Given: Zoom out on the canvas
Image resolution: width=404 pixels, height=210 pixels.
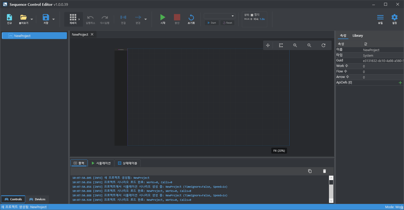Looking at the screenshot, I should [x=309, y=45].
